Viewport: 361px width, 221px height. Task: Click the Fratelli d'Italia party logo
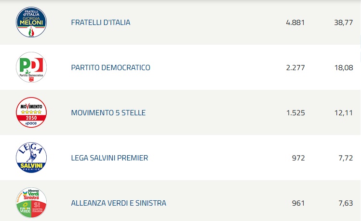pyautogui.click(x=31, y=22)
